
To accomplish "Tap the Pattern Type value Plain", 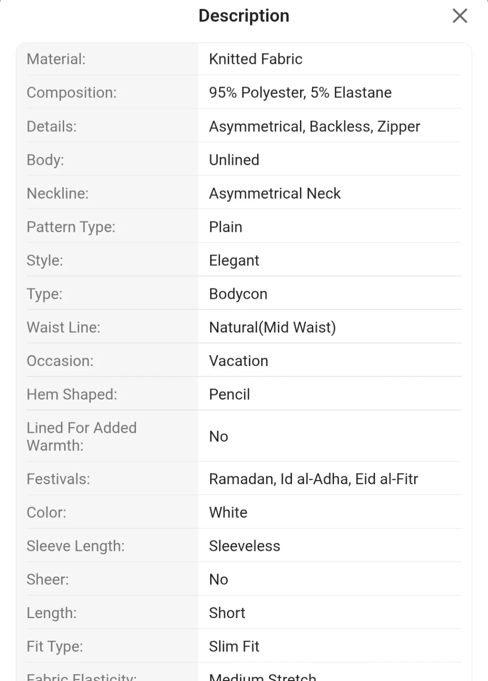I will [226, 227].
